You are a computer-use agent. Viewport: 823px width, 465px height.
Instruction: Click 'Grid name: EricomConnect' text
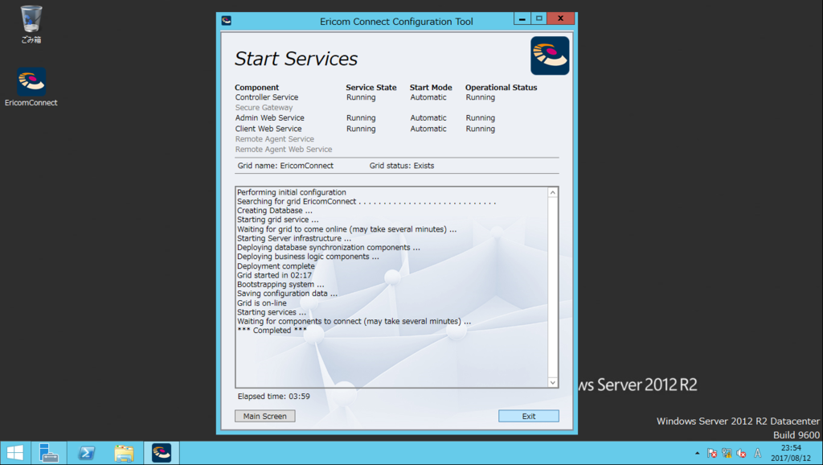click(285, 166)
